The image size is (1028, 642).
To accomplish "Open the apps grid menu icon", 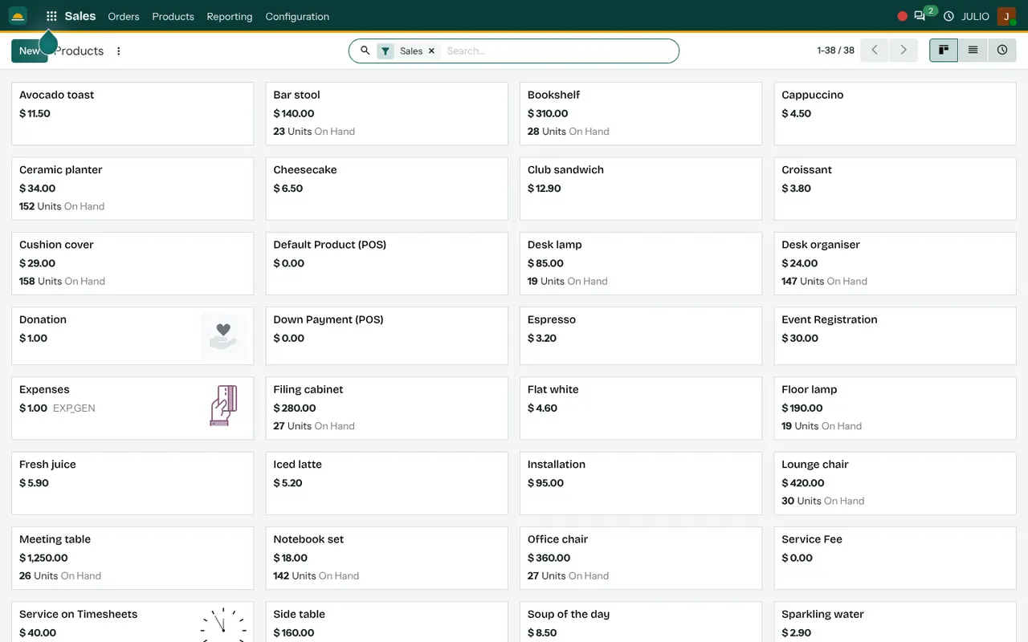I will (x=51, y=16).
